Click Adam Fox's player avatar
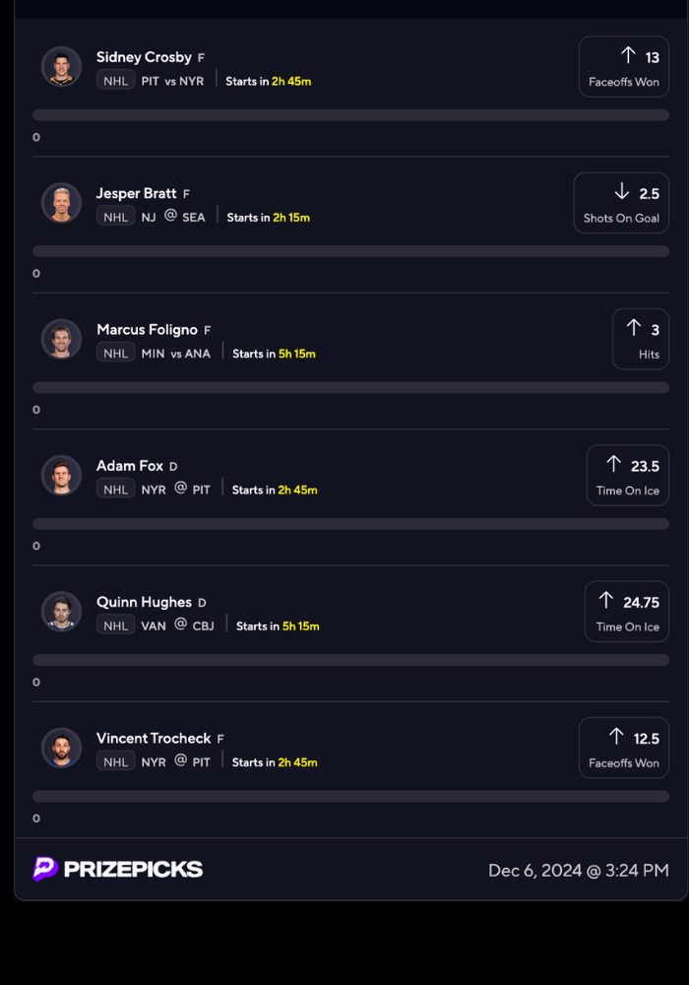689x985 pixels. coord(61,475)
